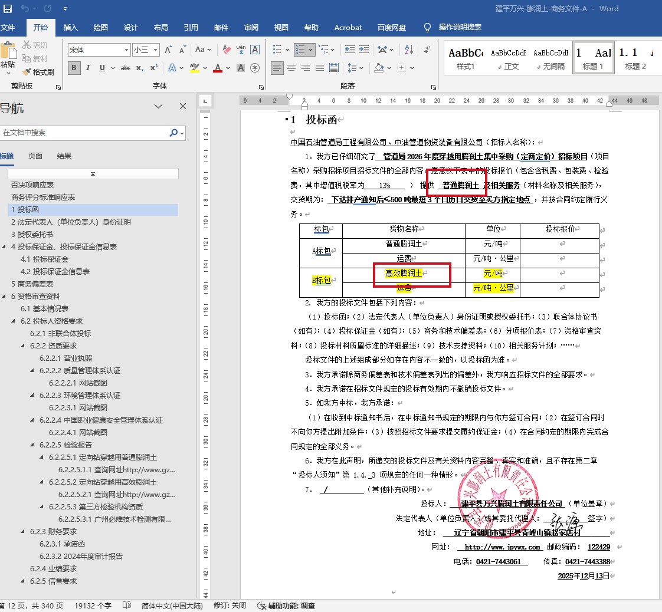
Task: Decrease paragraph indent
Action: click(349, 50)
